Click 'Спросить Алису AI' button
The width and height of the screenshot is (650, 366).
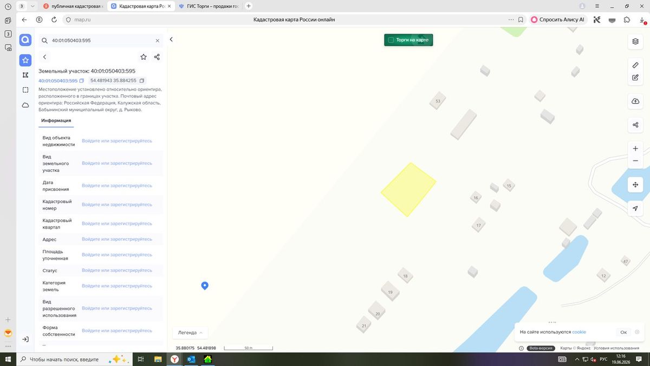558,20
